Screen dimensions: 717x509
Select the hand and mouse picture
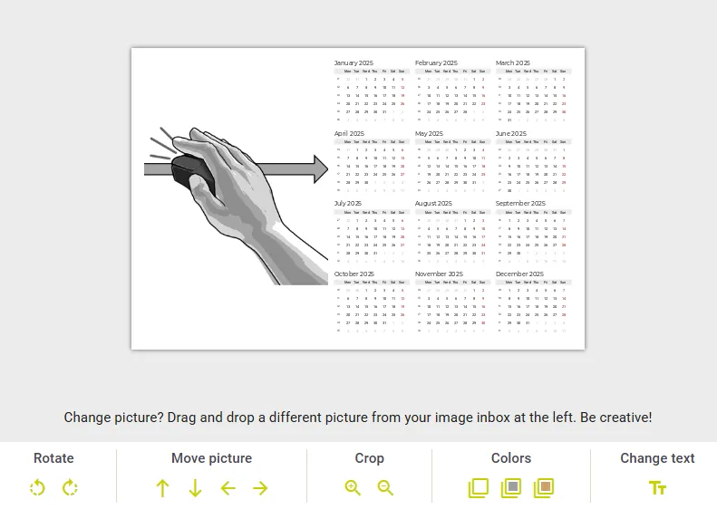pos(236,206)
